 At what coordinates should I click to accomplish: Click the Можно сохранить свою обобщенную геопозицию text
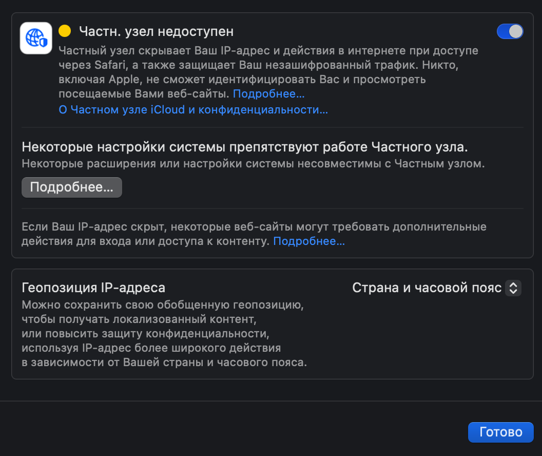(163, 305)
